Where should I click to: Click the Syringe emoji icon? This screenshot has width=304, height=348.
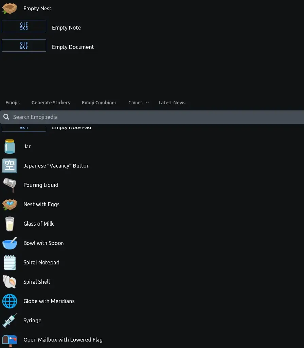click(x=10, y=320)
